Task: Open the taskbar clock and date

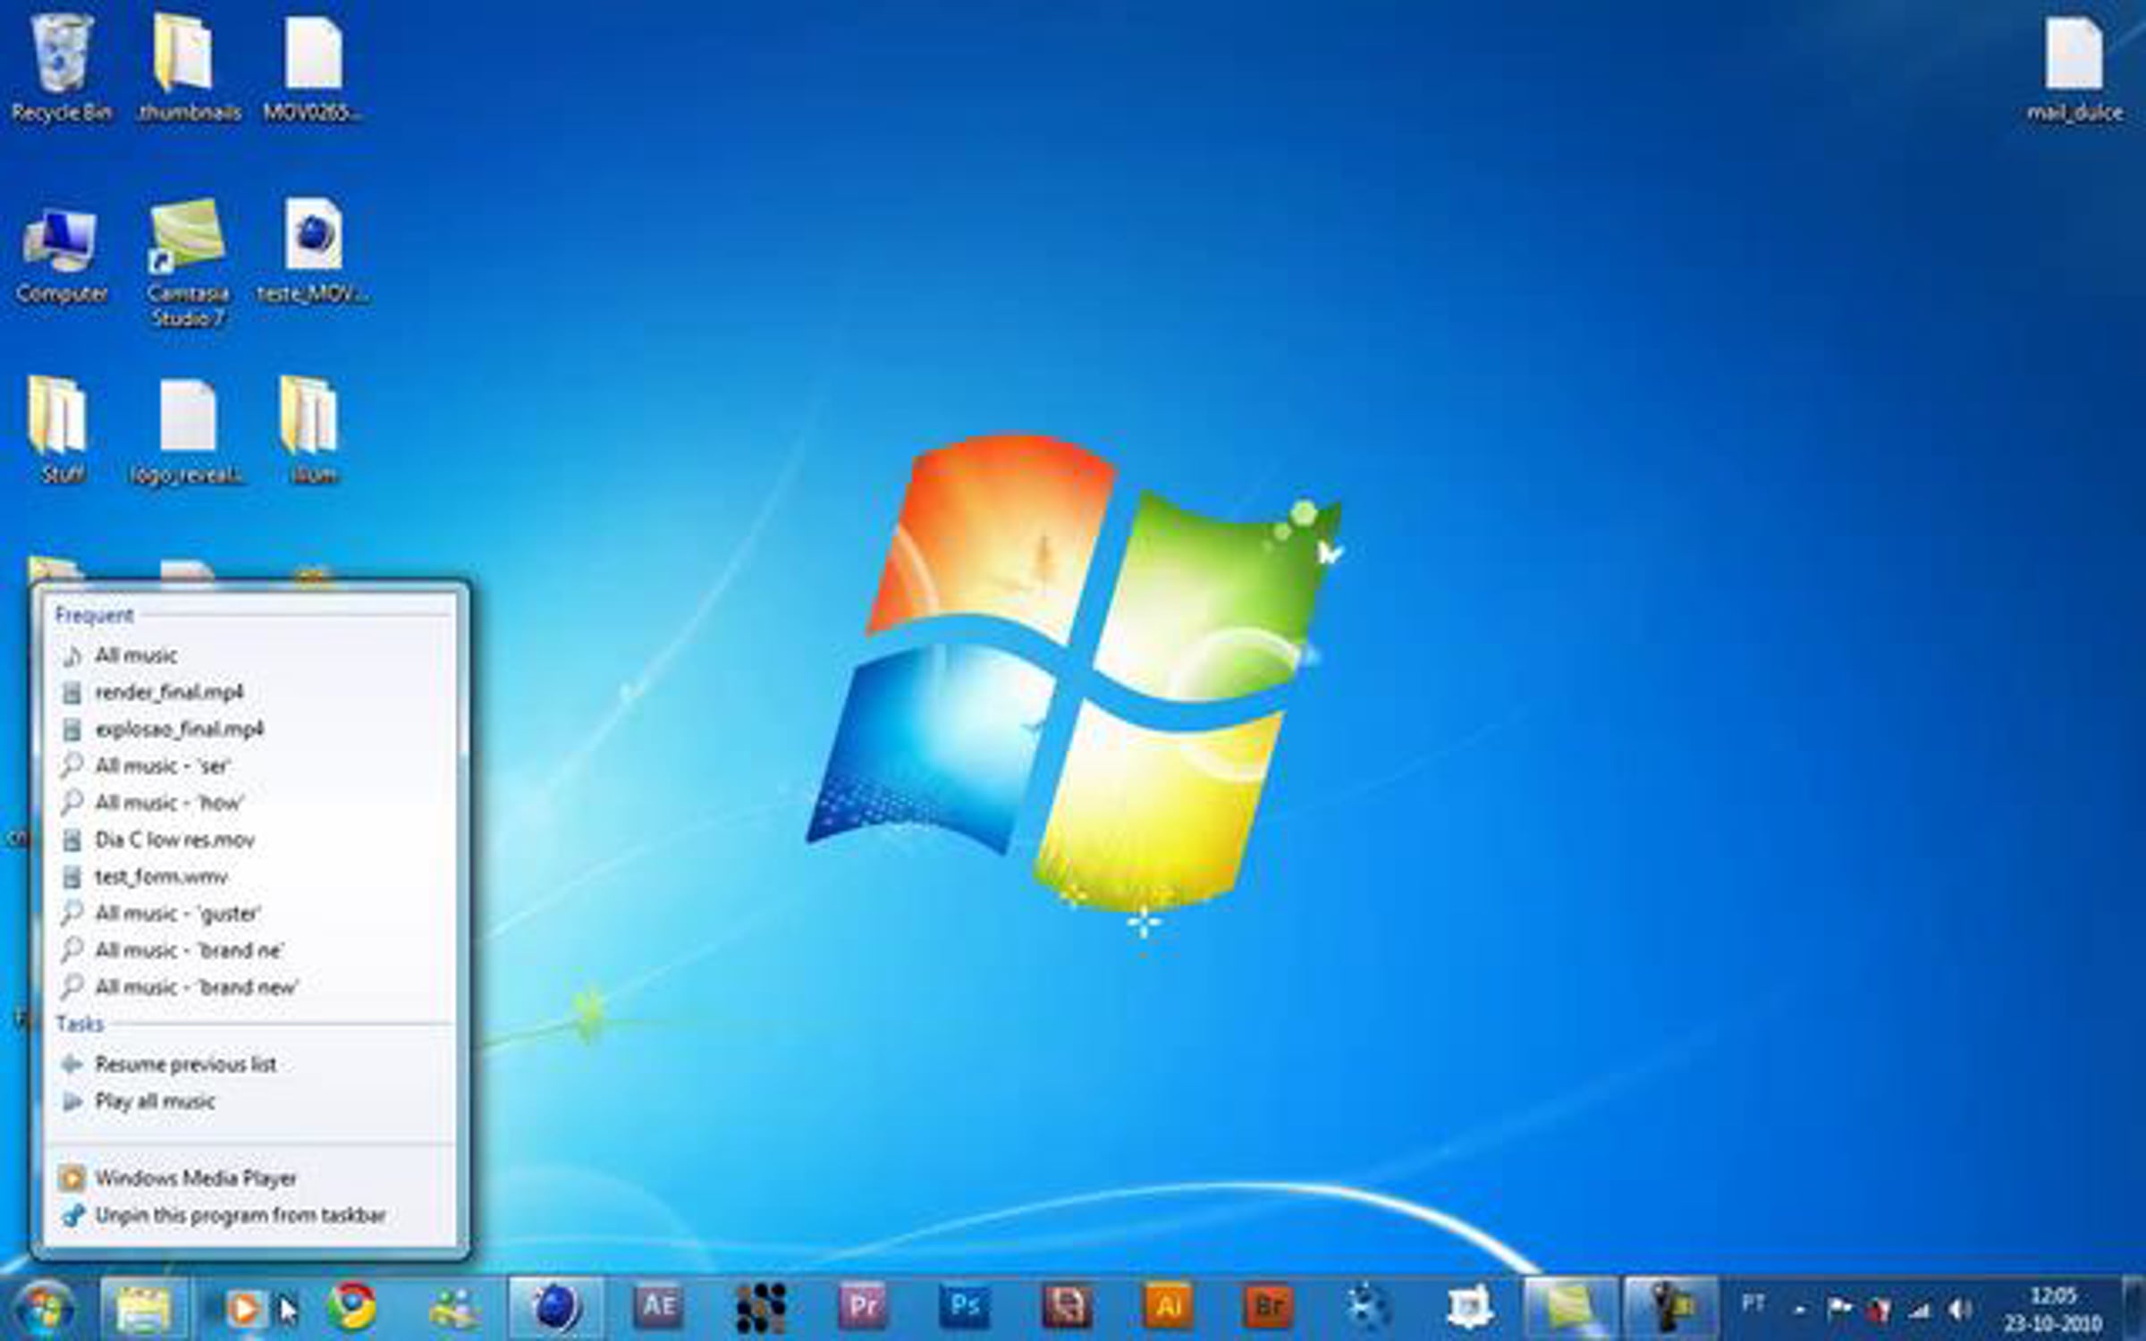Action: click(x=2053, y=1310)
